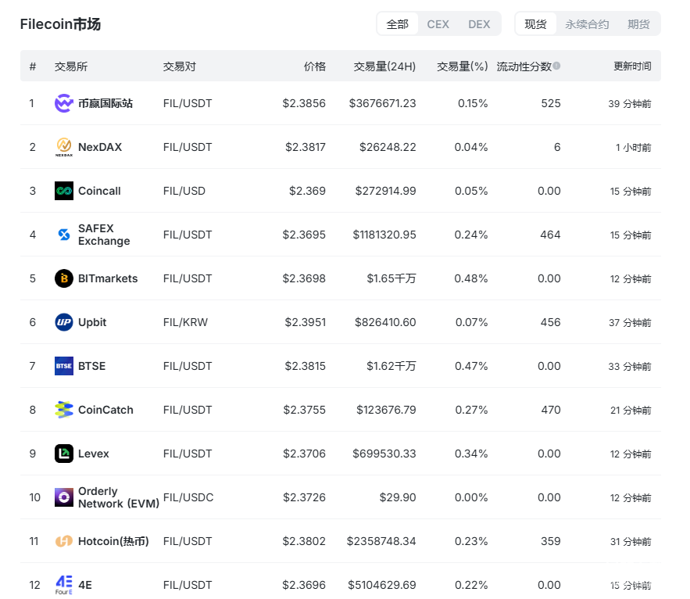
Task: Open the NexDAX exchange link
Action: (x=100, y=147)
